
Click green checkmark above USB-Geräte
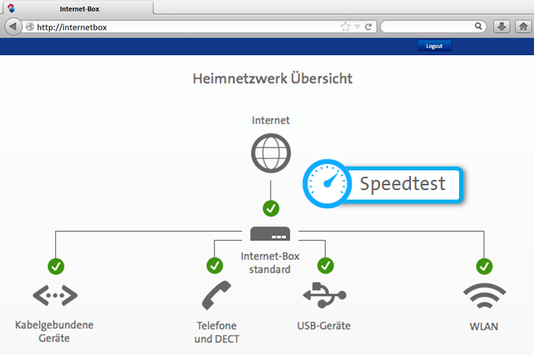[325, 265]
